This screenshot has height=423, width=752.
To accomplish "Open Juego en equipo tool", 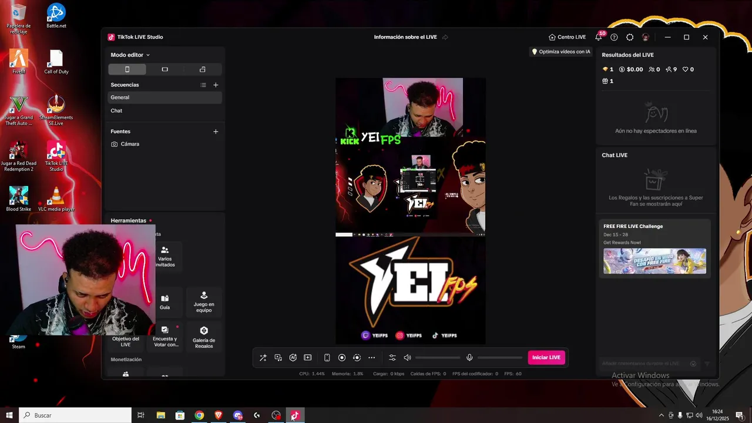I will pos(204,302).
